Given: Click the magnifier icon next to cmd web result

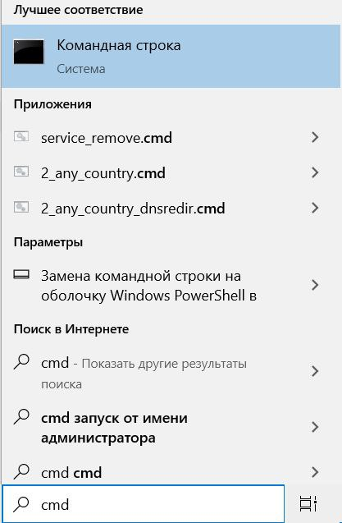Looking at the screenshot, I should tap(21, 362).
